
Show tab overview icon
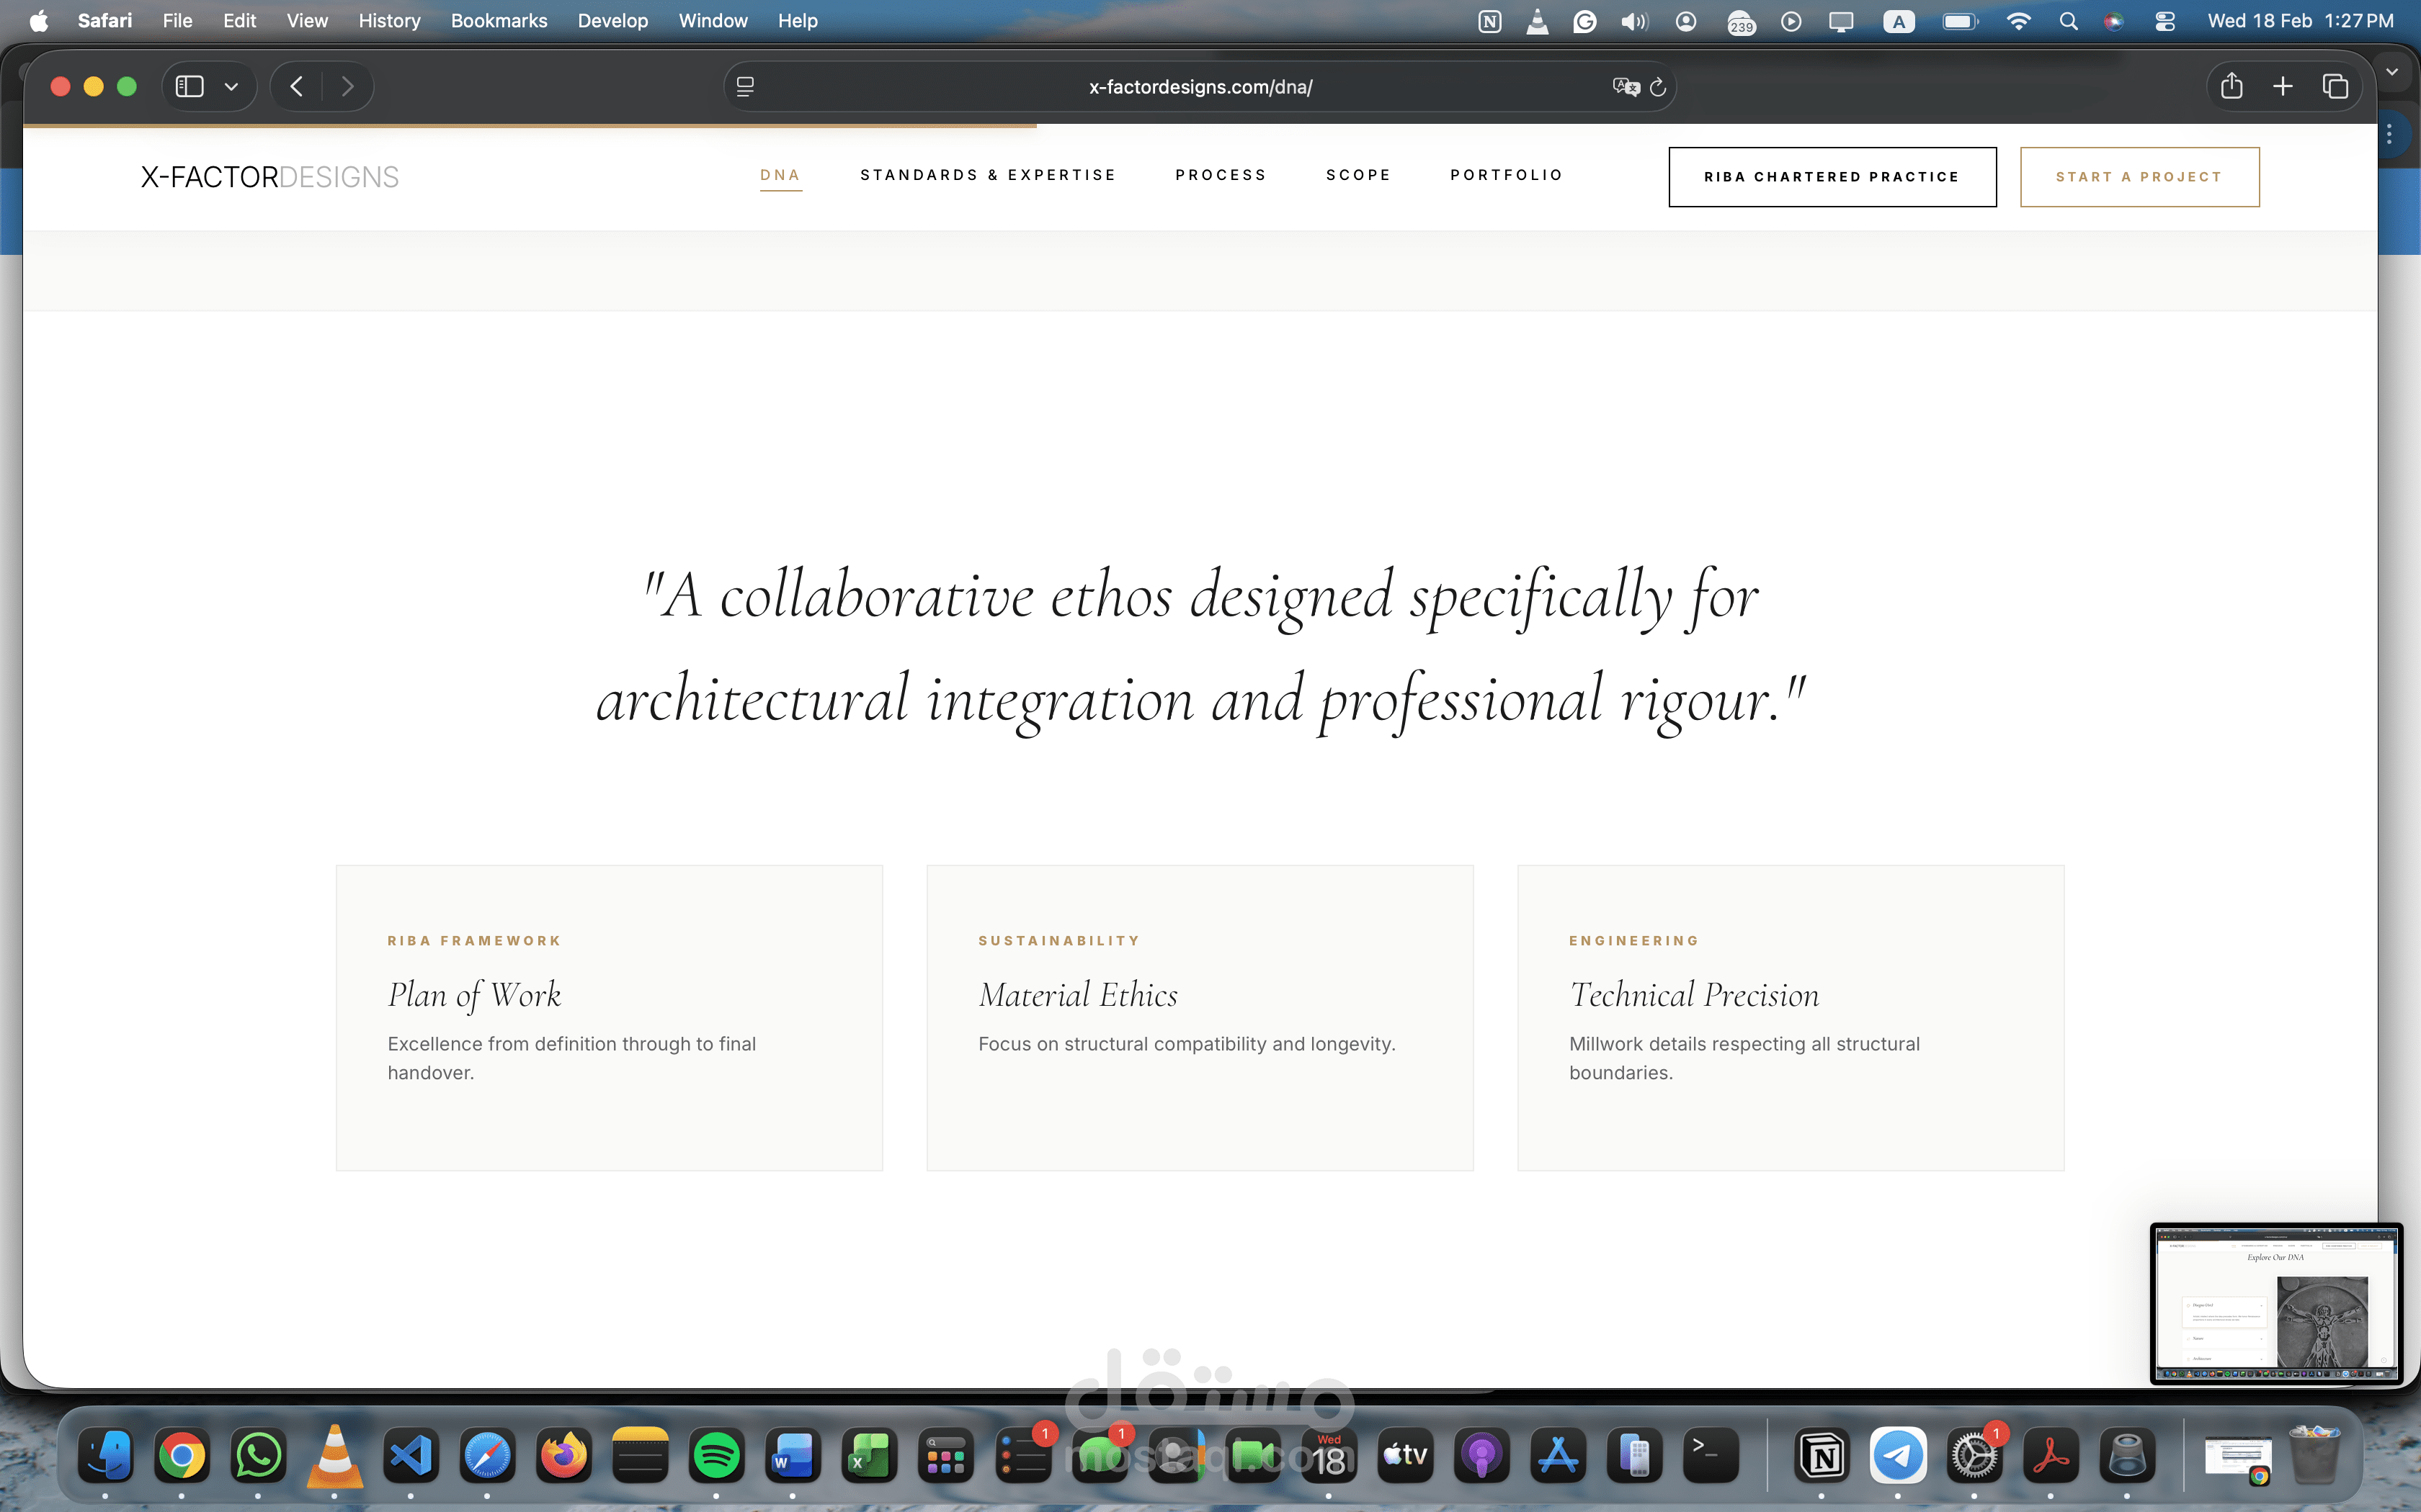2335,87
